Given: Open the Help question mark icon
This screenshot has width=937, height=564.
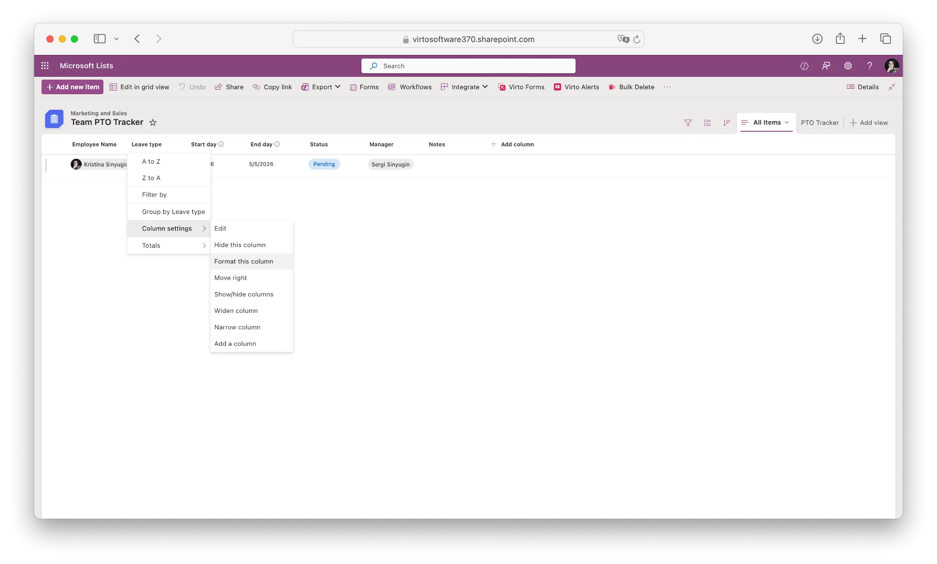Looking at the screenshot, I should [x=869, y=66].
